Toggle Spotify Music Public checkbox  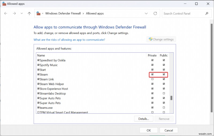click(x=164, y=65)
